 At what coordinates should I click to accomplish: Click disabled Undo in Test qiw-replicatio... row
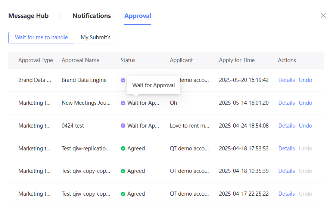point(305,149)
